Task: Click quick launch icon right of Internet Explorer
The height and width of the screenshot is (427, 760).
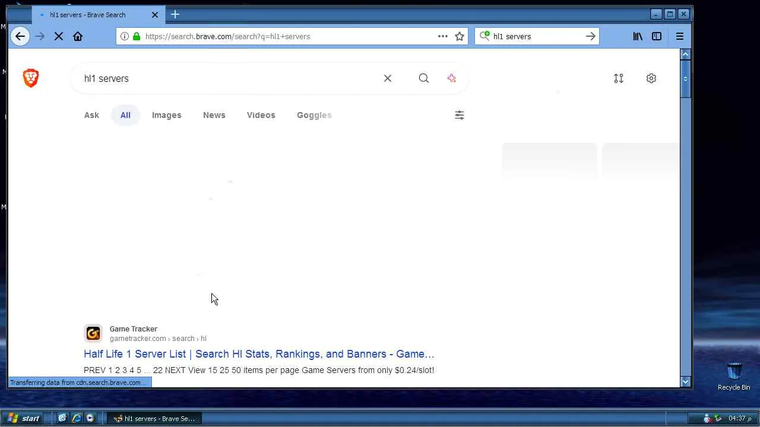Action: 90,418
